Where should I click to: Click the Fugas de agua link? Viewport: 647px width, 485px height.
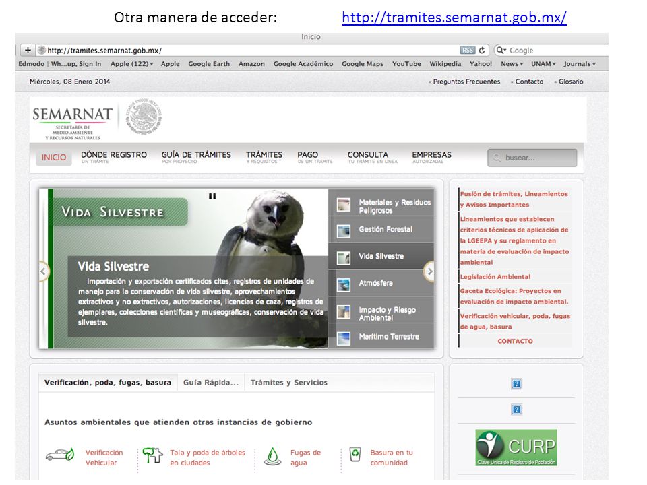pos(305,458)
